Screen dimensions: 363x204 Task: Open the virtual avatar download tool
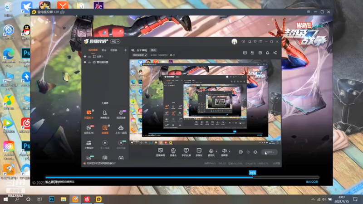(x=121, y=145)
